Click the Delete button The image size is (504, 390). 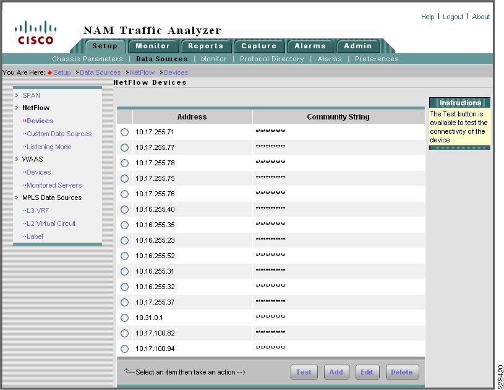click(x=402, y=372)
